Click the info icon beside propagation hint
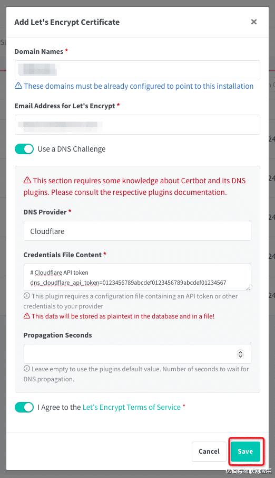Image resolution: width=275 pixels, height=478 pixels. coord(27,369)
